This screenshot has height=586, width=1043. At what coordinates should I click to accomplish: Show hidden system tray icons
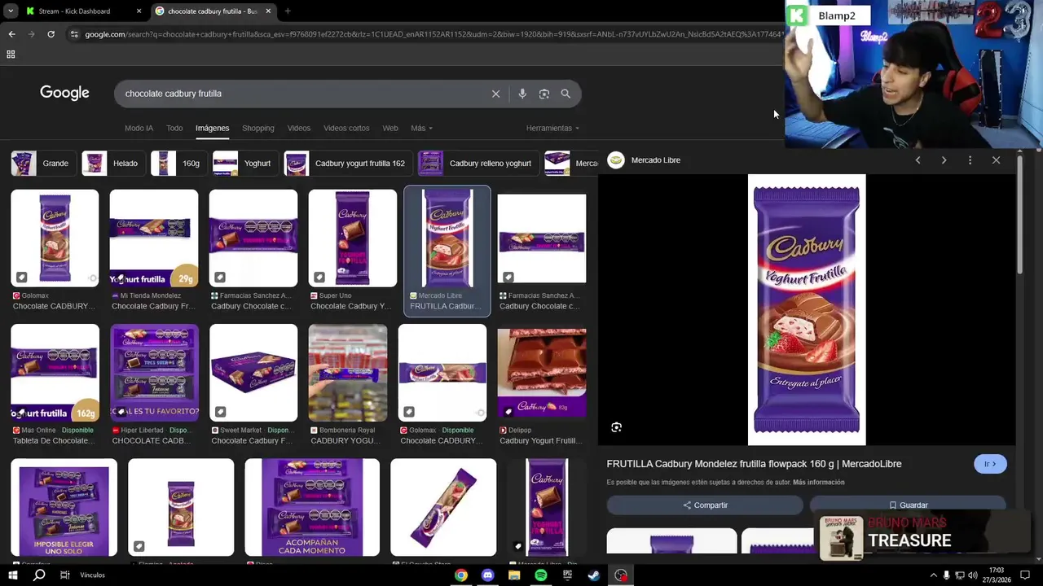click(x=933, y=575)
